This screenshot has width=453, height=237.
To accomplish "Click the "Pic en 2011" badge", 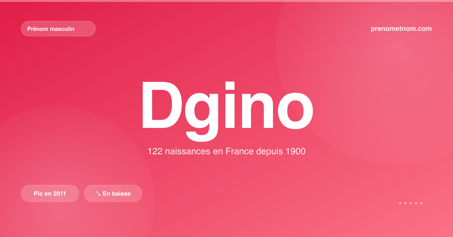I will point(50,193).
